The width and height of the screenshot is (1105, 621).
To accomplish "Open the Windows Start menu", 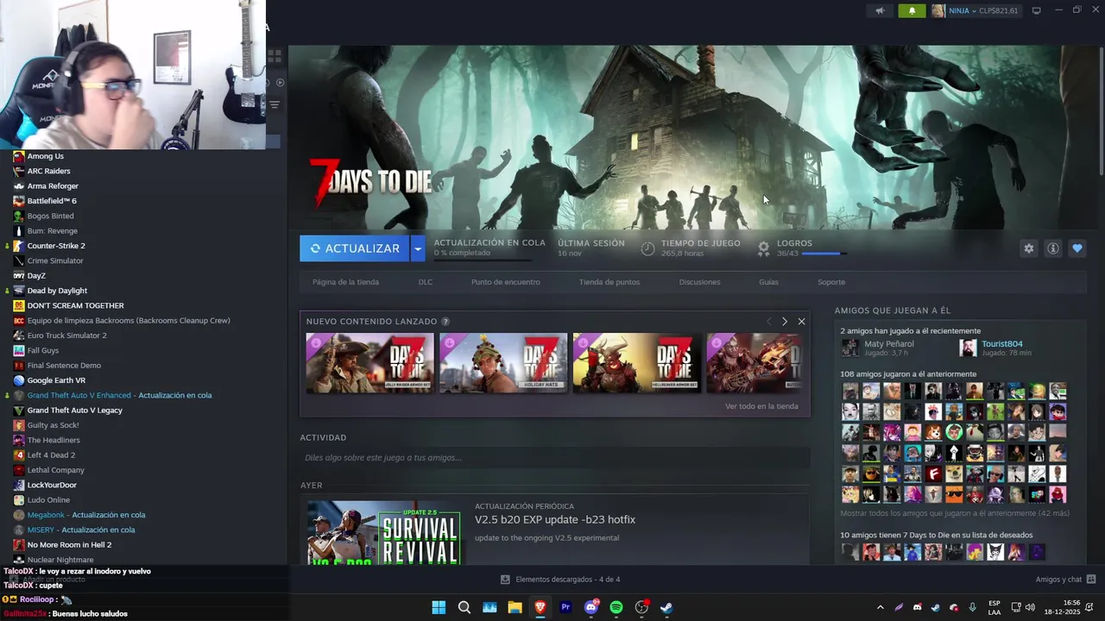I will tap(439, 607).
